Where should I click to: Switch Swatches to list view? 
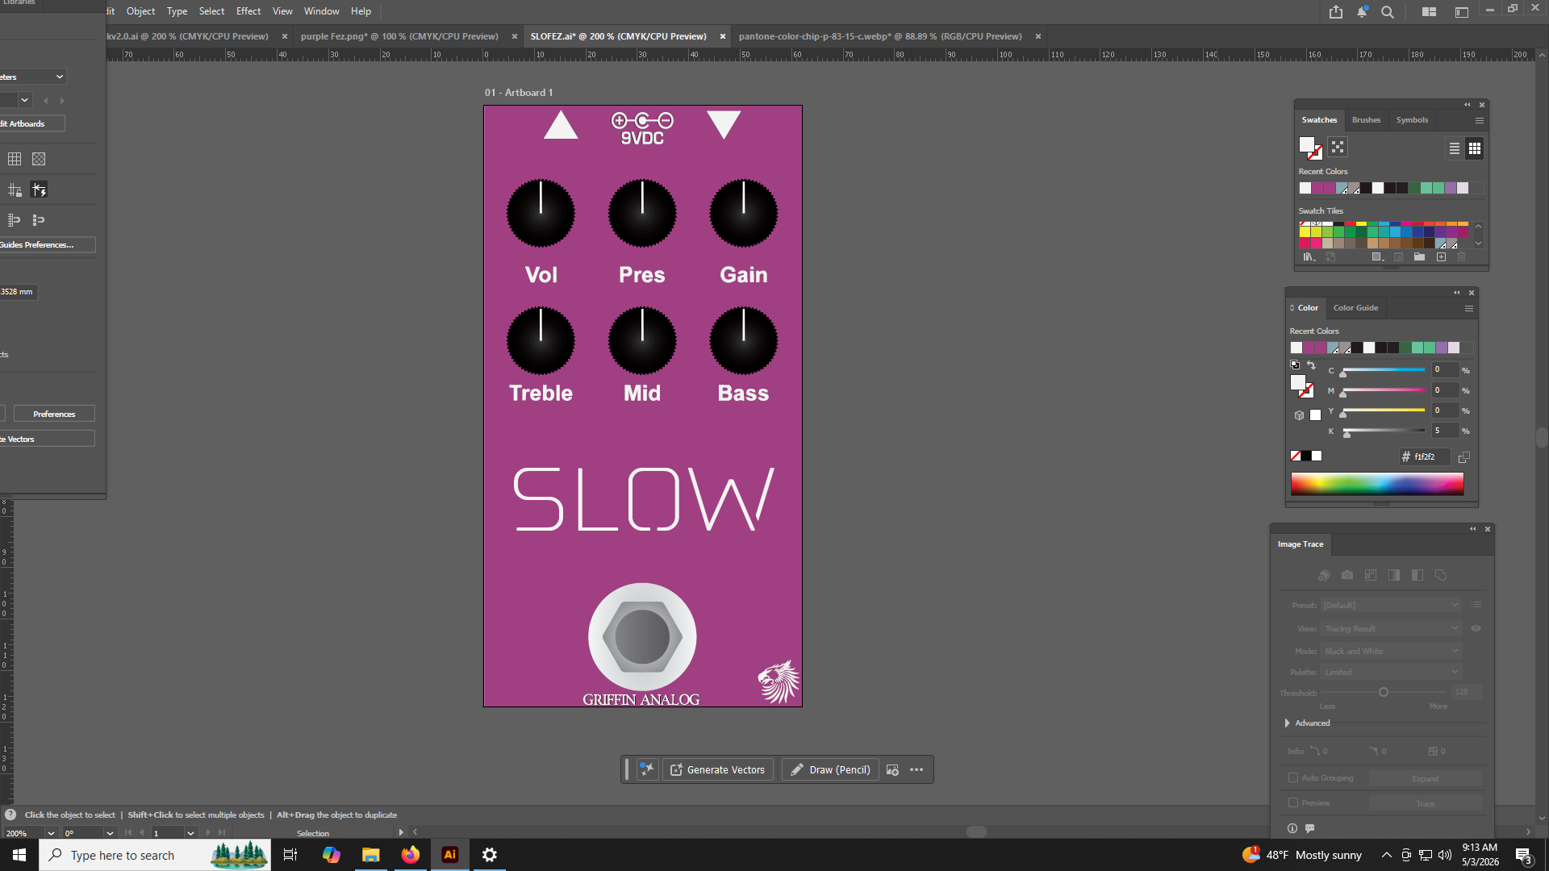pos(1454,148)
